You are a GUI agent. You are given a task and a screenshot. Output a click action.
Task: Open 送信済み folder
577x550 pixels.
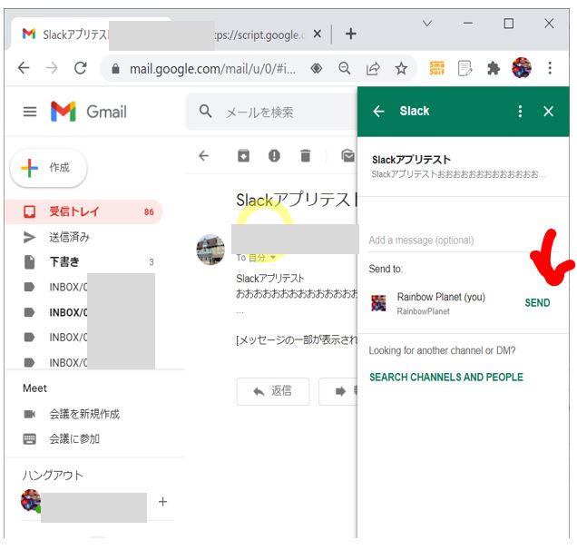click(69, 237)
